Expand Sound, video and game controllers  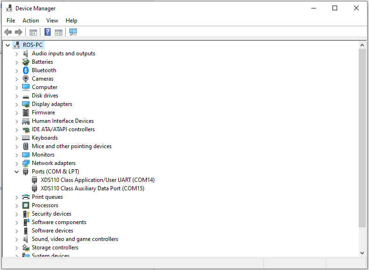(16, 240)
